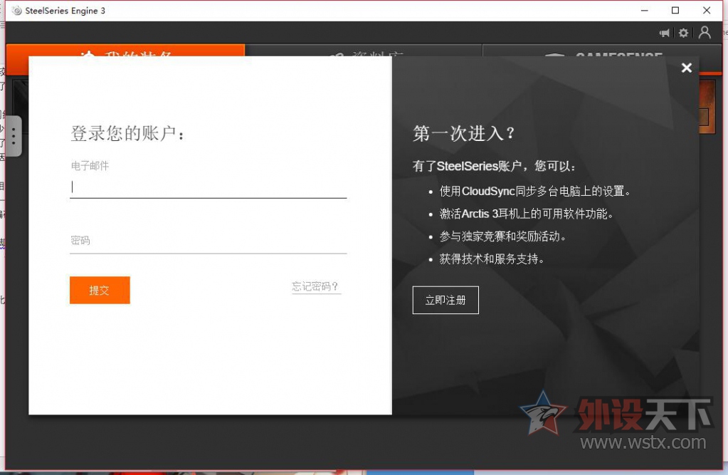This screenshot has width=728, height=475.
Task: Click the 有了SteelSeries账户 intro text
Action: point(495,166)
